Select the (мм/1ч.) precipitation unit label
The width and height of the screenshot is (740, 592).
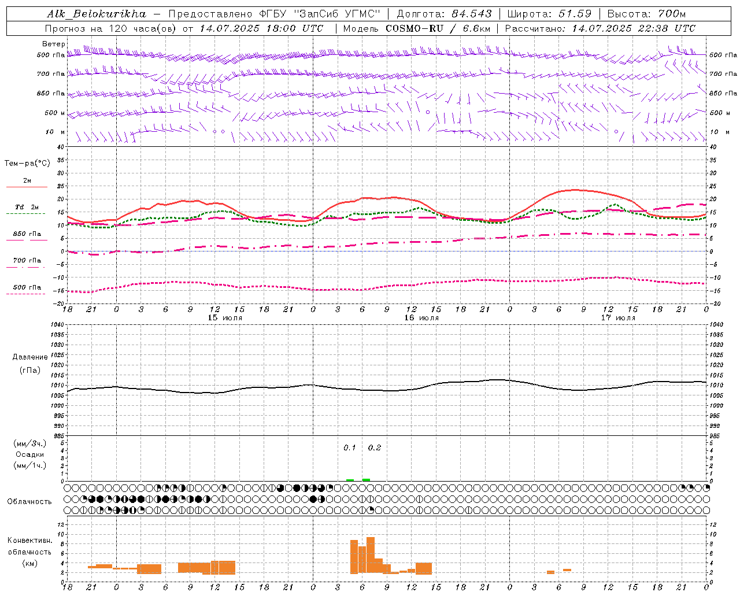click(30, 465)
